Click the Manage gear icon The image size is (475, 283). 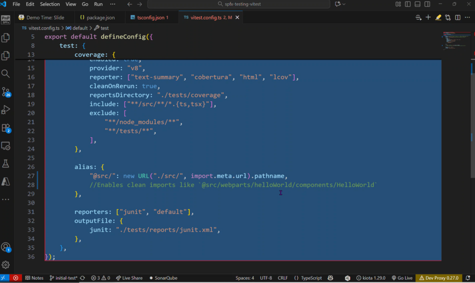6,265
